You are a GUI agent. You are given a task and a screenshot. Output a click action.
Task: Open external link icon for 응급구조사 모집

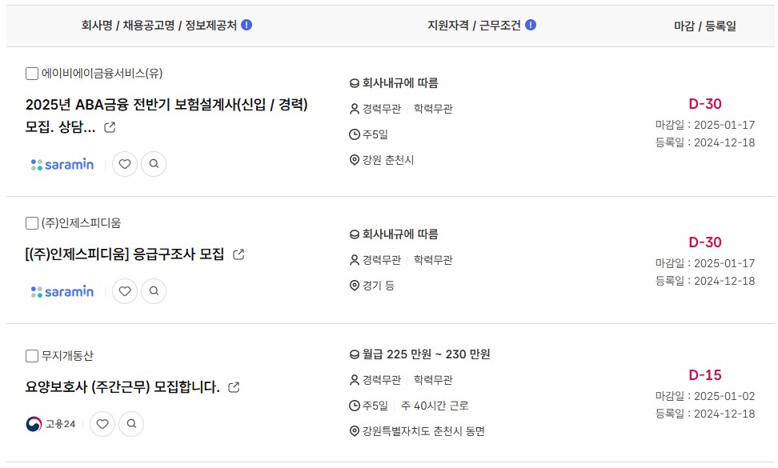[239, 254]
